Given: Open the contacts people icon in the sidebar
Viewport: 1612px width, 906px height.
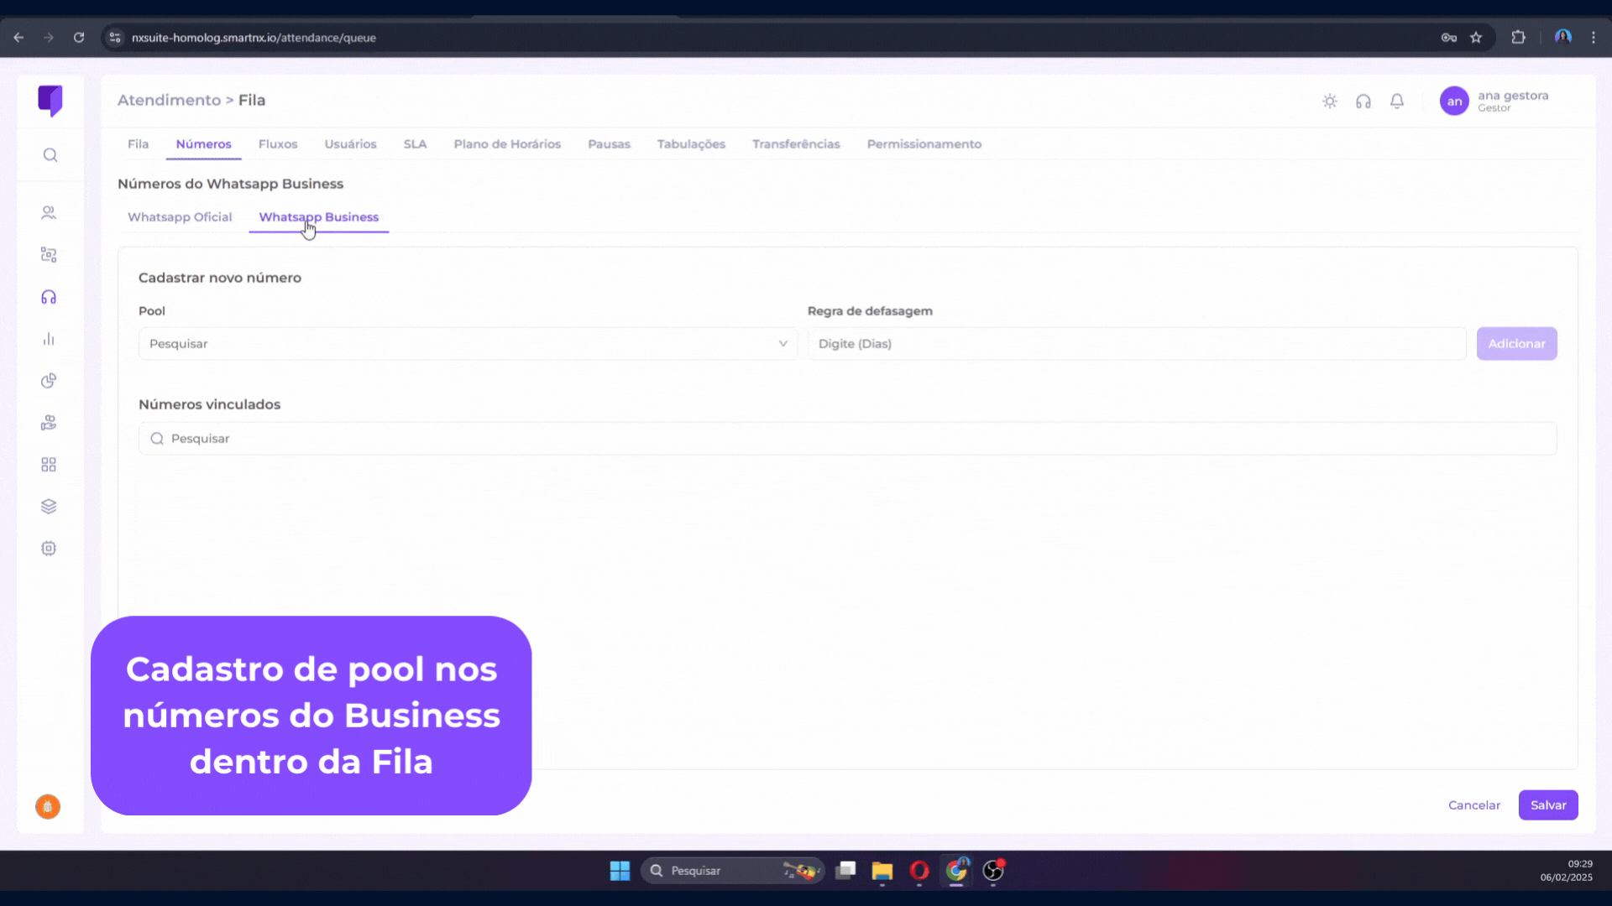Looking at the screenshot, I should (x=49, y=213).
